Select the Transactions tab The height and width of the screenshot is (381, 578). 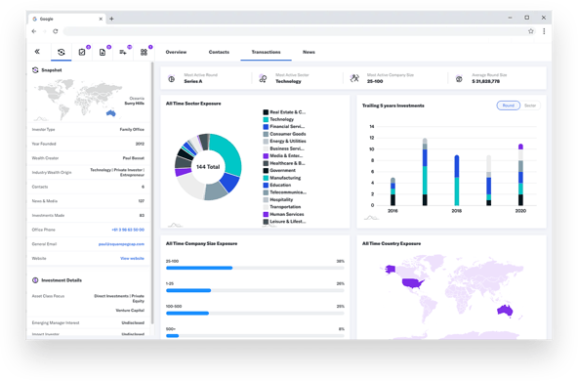[267, 52]
